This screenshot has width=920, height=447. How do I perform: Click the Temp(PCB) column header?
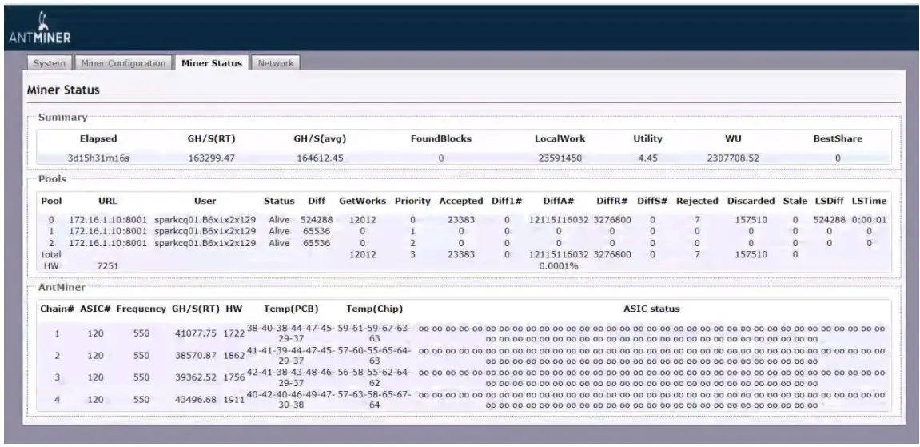coord(290,309)
